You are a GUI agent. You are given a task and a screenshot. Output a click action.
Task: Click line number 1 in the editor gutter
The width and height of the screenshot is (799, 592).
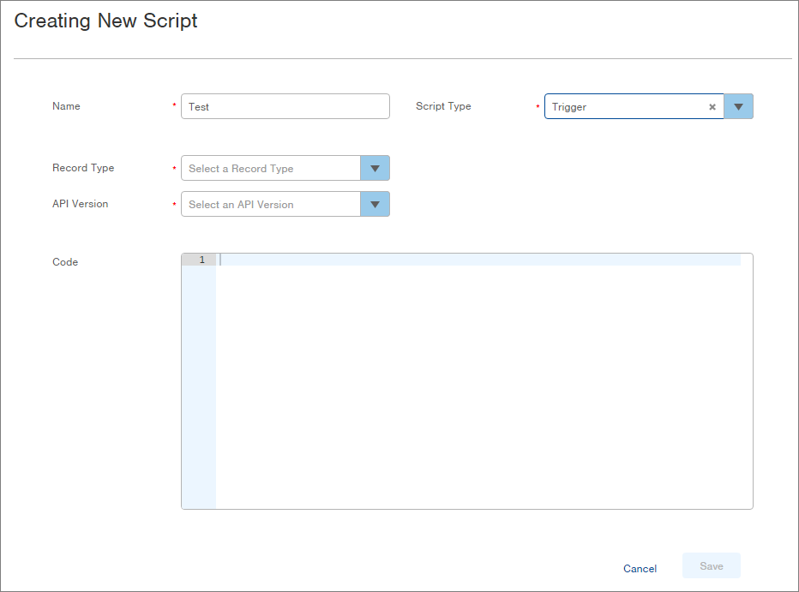click(x=201, y=260)
